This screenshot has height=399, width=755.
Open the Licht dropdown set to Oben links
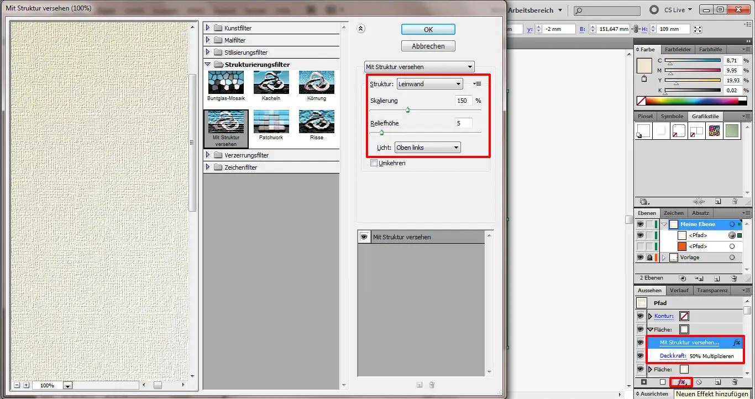427,148
